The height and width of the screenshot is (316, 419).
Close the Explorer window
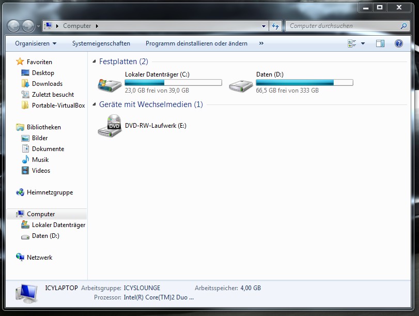399,8
